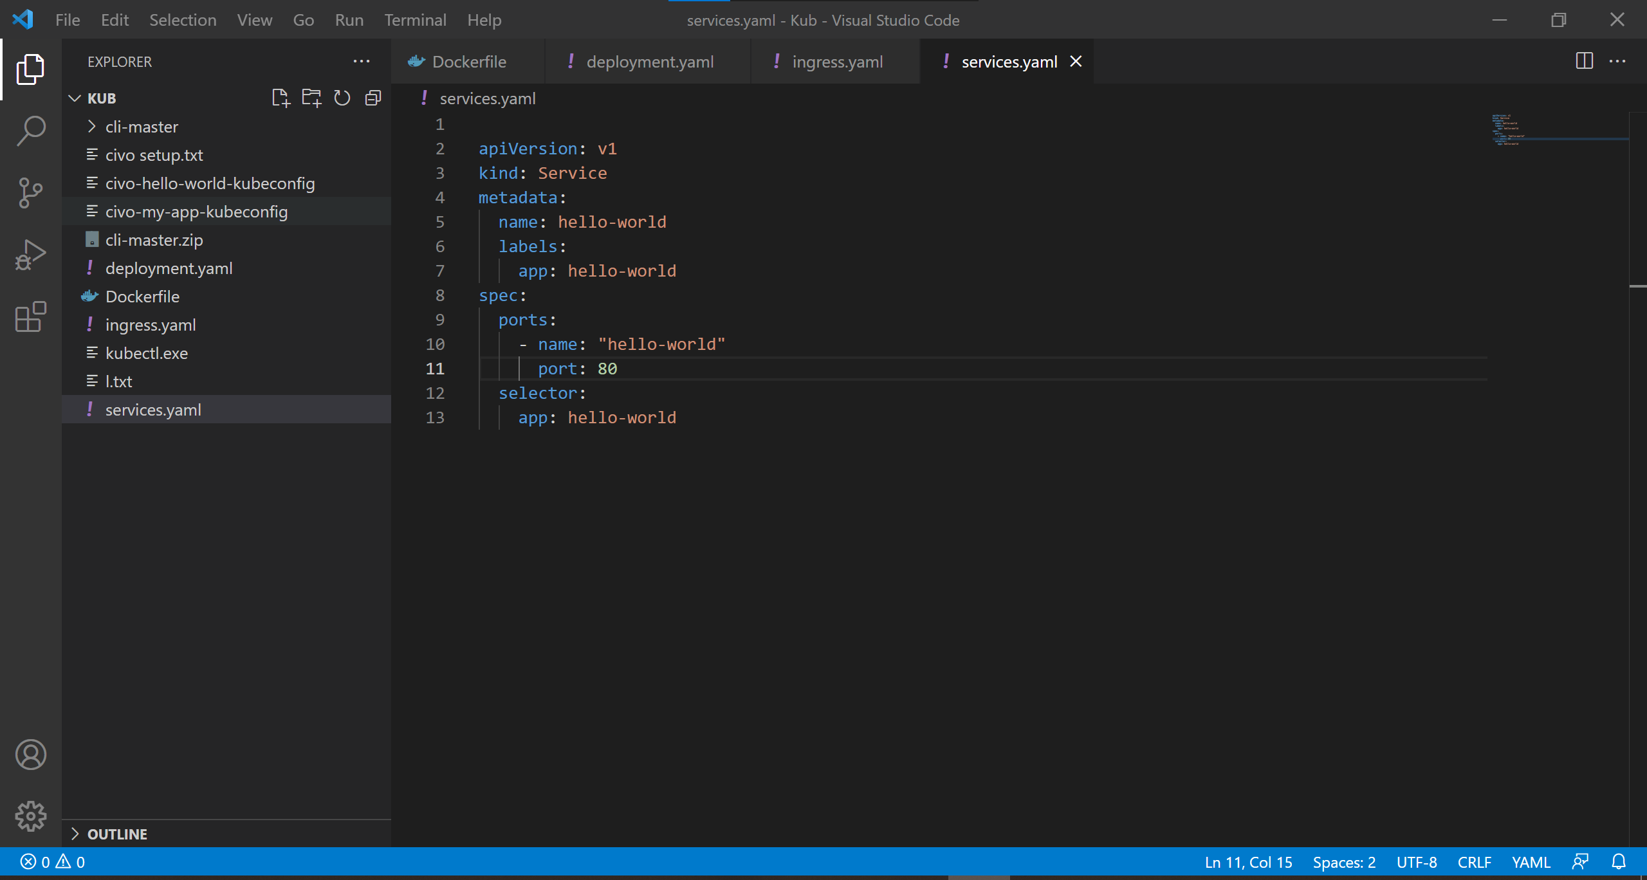Open civo-hello-world-kubeconfig file
1647x880 pixels.
point(226,183)
